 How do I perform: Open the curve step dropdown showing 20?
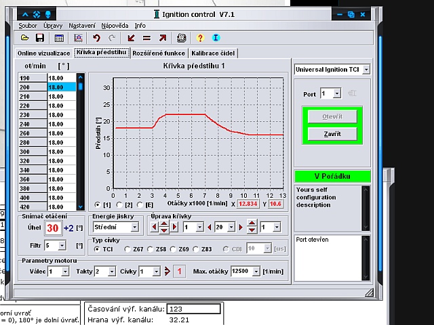[231, 227]
